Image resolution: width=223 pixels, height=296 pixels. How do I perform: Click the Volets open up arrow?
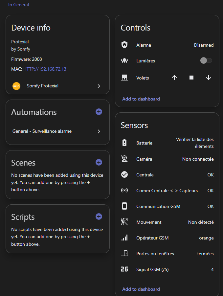tap(174, 78)
